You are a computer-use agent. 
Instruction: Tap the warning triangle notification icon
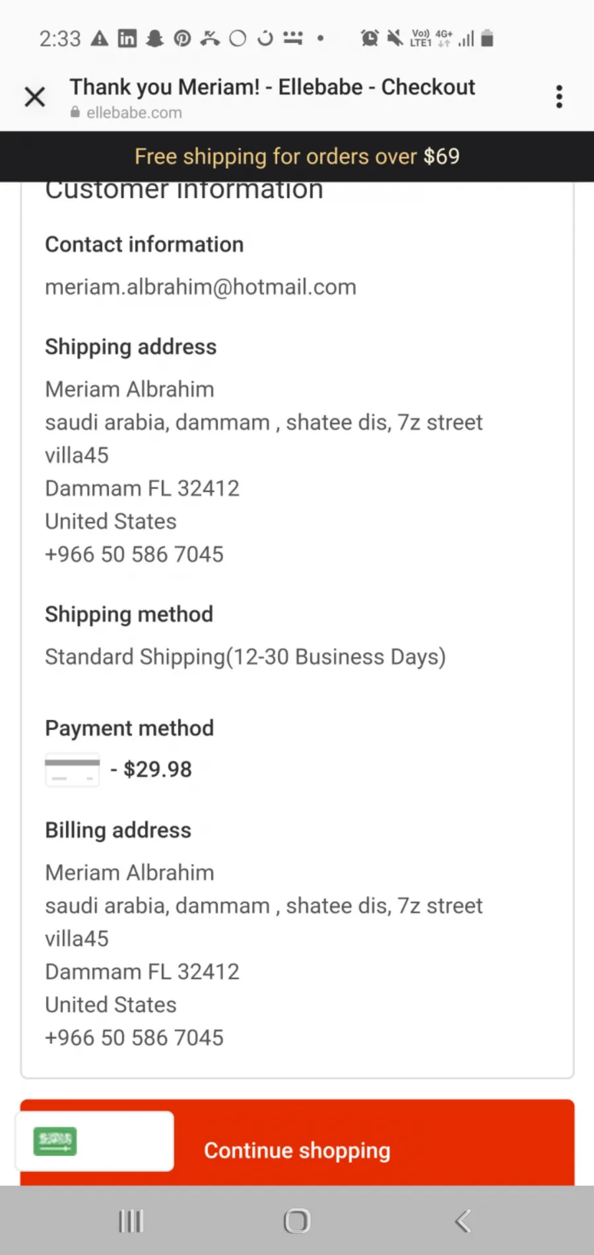tap(100, 38)
